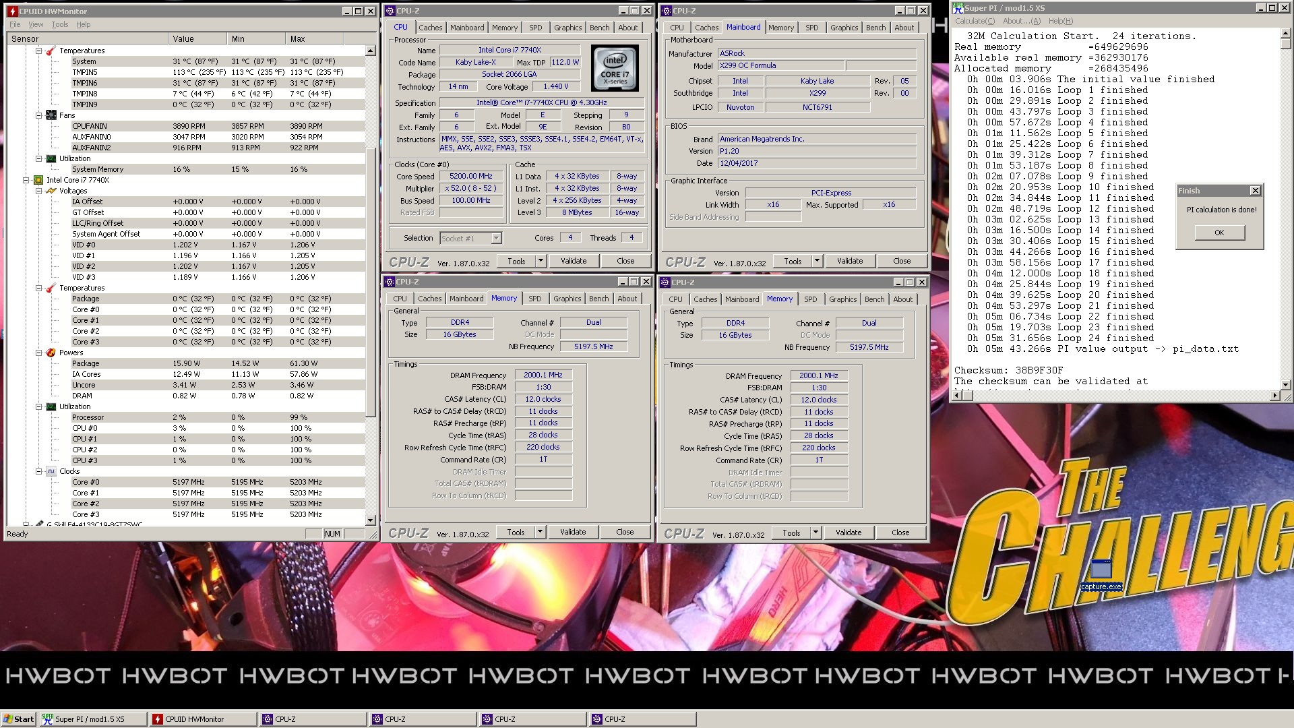Open HWMonitor Help menu
The width and height of the screenshot is (1294, 728).
[83, 24]
